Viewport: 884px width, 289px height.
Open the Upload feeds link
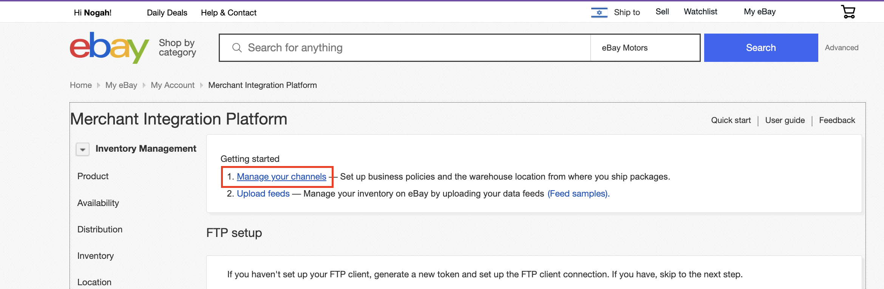point(263,194)
